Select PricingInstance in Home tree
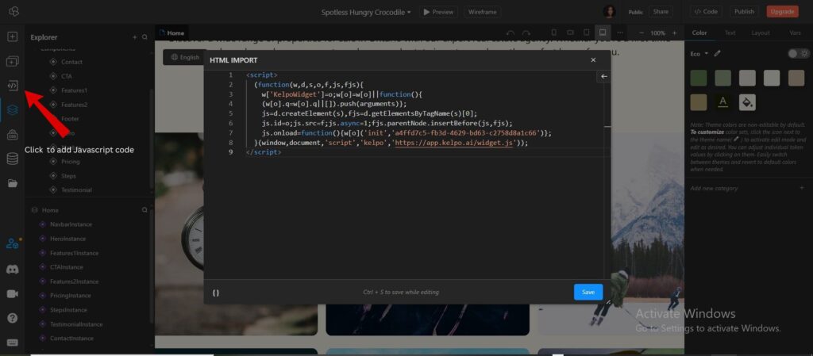The image size is (813, 356). point(71,296)
